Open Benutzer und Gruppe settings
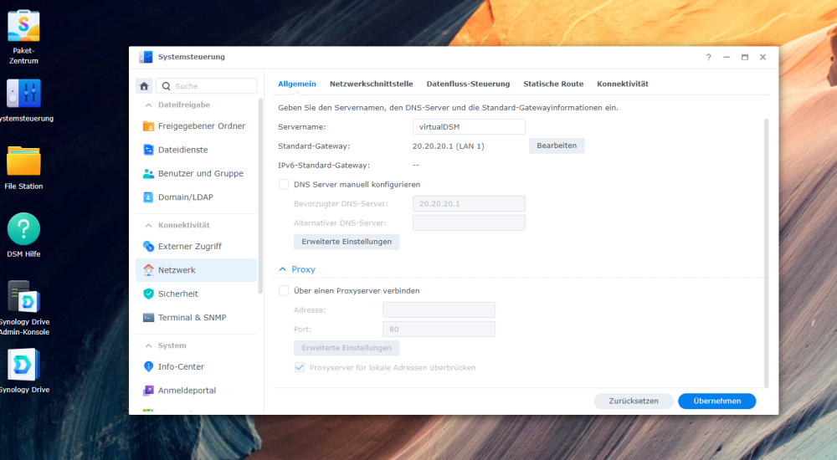837x460 pixels. (197, 173)
